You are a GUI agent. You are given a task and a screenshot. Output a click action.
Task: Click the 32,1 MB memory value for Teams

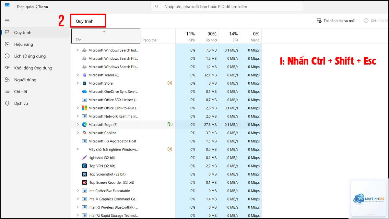[x=211, y=75]
